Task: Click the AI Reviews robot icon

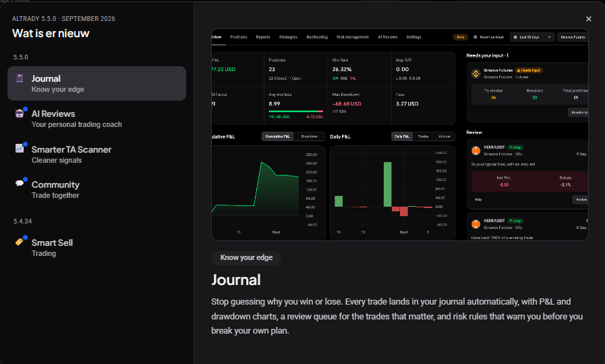Action: [20, 113]
